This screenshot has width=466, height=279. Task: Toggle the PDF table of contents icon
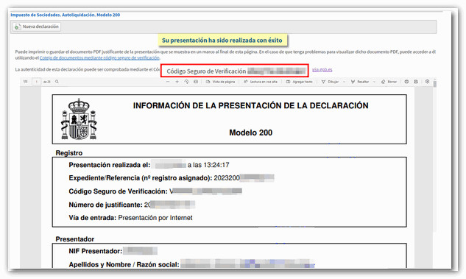pyautogui.click(x=26, y=82)
